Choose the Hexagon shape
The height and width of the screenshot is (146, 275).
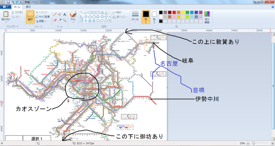point(94,17)
